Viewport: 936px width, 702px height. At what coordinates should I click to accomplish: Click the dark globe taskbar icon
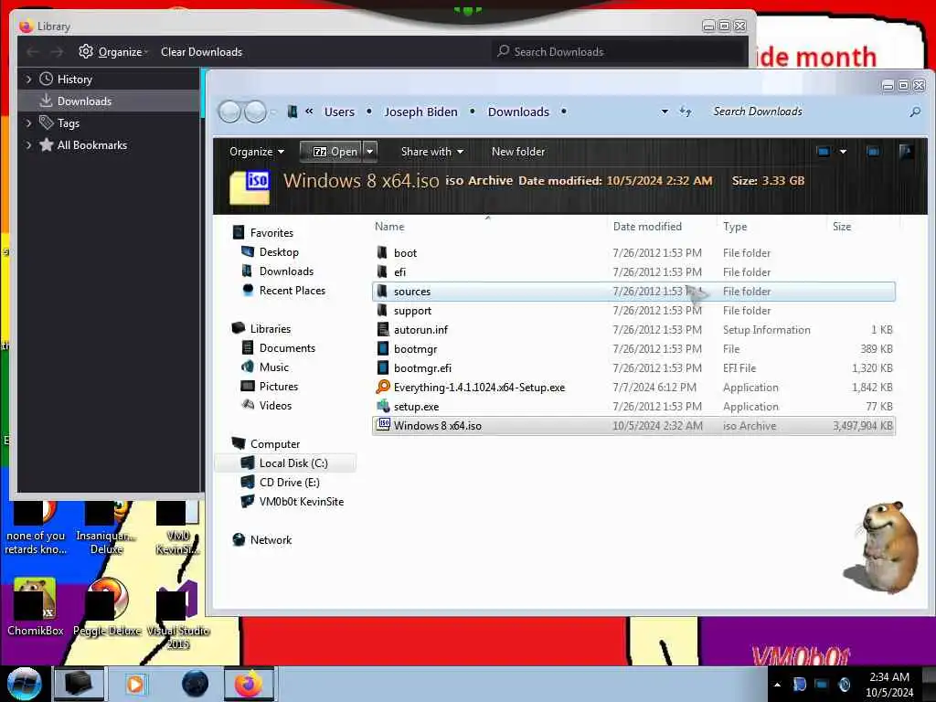click(x=195, y=684)
